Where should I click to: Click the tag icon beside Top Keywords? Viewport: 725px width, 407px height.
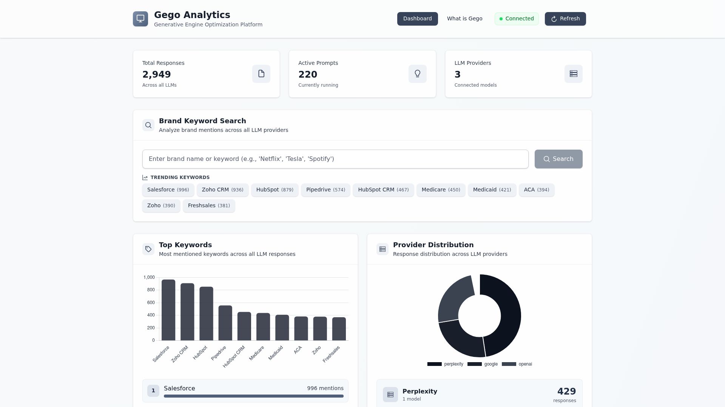pyautogui.click(x=148, y=249)
